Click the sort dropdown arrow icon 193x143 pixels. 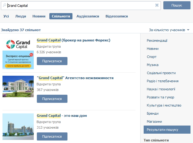click(188, 30)
